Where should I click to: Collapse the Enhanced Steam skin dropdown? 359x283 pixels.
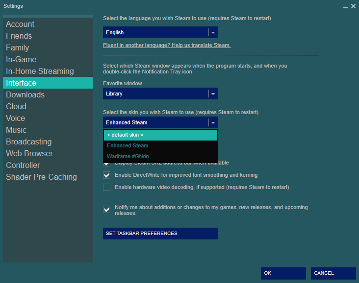160,122
